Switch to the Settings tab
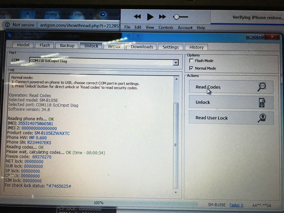284x213 pixels. tap(170, 47)
